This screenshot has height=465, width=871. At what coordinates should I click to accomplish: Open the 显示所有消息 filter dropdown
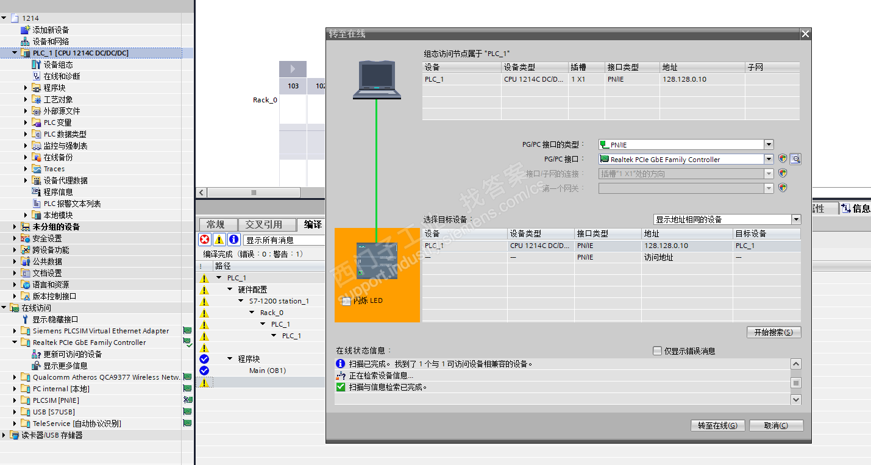click(x=285, y=240)
